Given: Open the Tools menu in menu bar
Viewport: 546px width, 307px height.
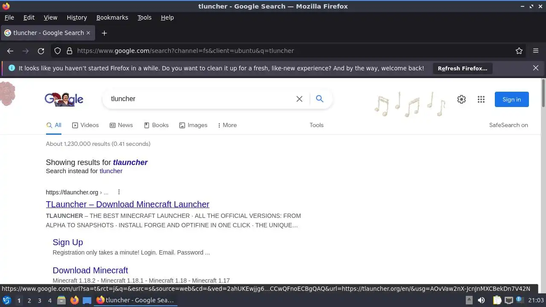Looking at the screenshot, I should click(x=144, y=17).
